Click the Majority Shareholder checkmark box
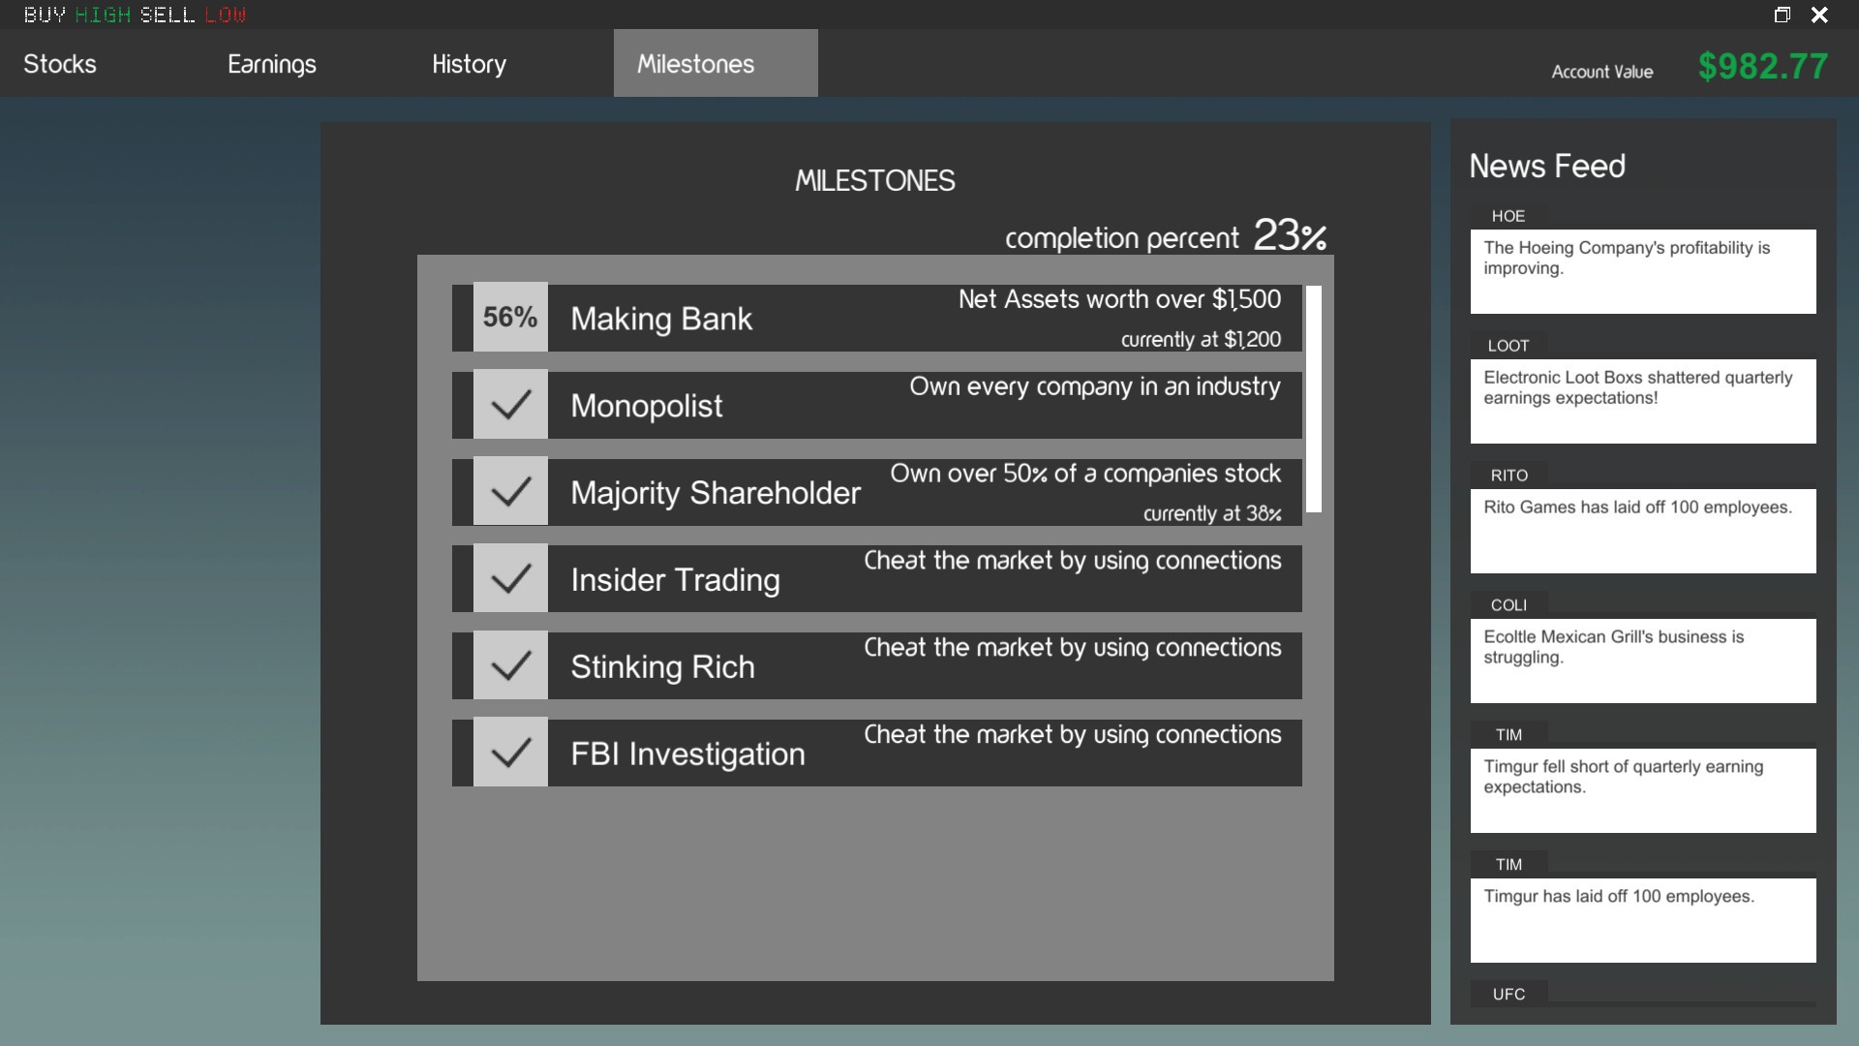Image resolution: width=1859 pixels, height=1046 pixels. [x=510, y=492]
